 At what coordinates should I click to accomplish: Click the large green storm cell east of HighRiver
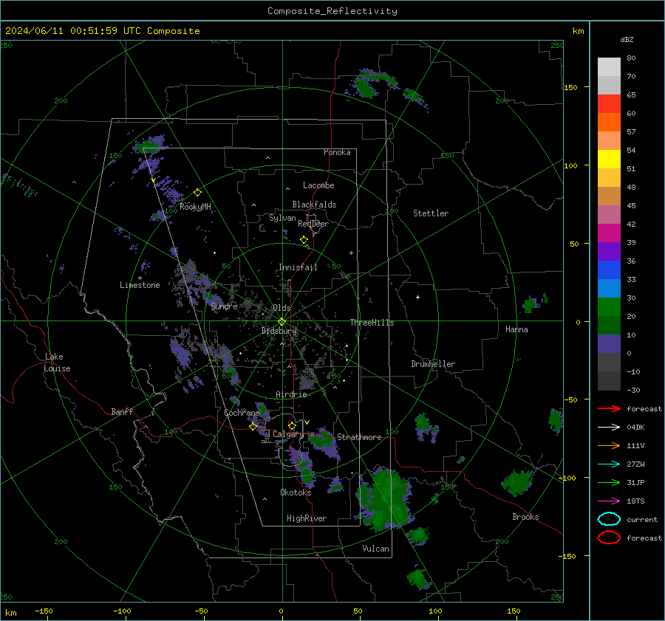[x=385, y=500]
